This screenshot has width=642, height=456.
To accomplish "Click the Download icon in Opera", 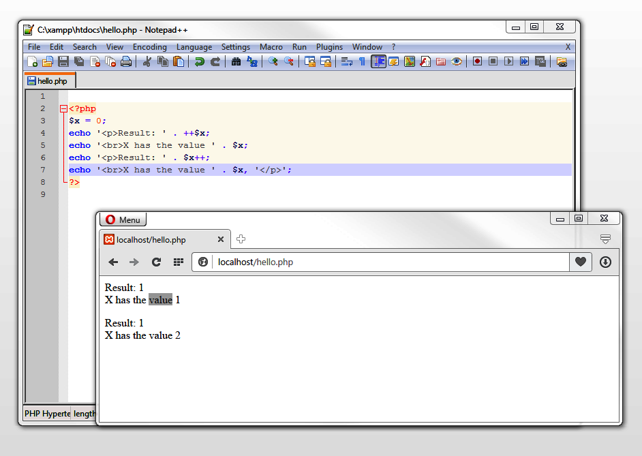I will pos(605,262).
